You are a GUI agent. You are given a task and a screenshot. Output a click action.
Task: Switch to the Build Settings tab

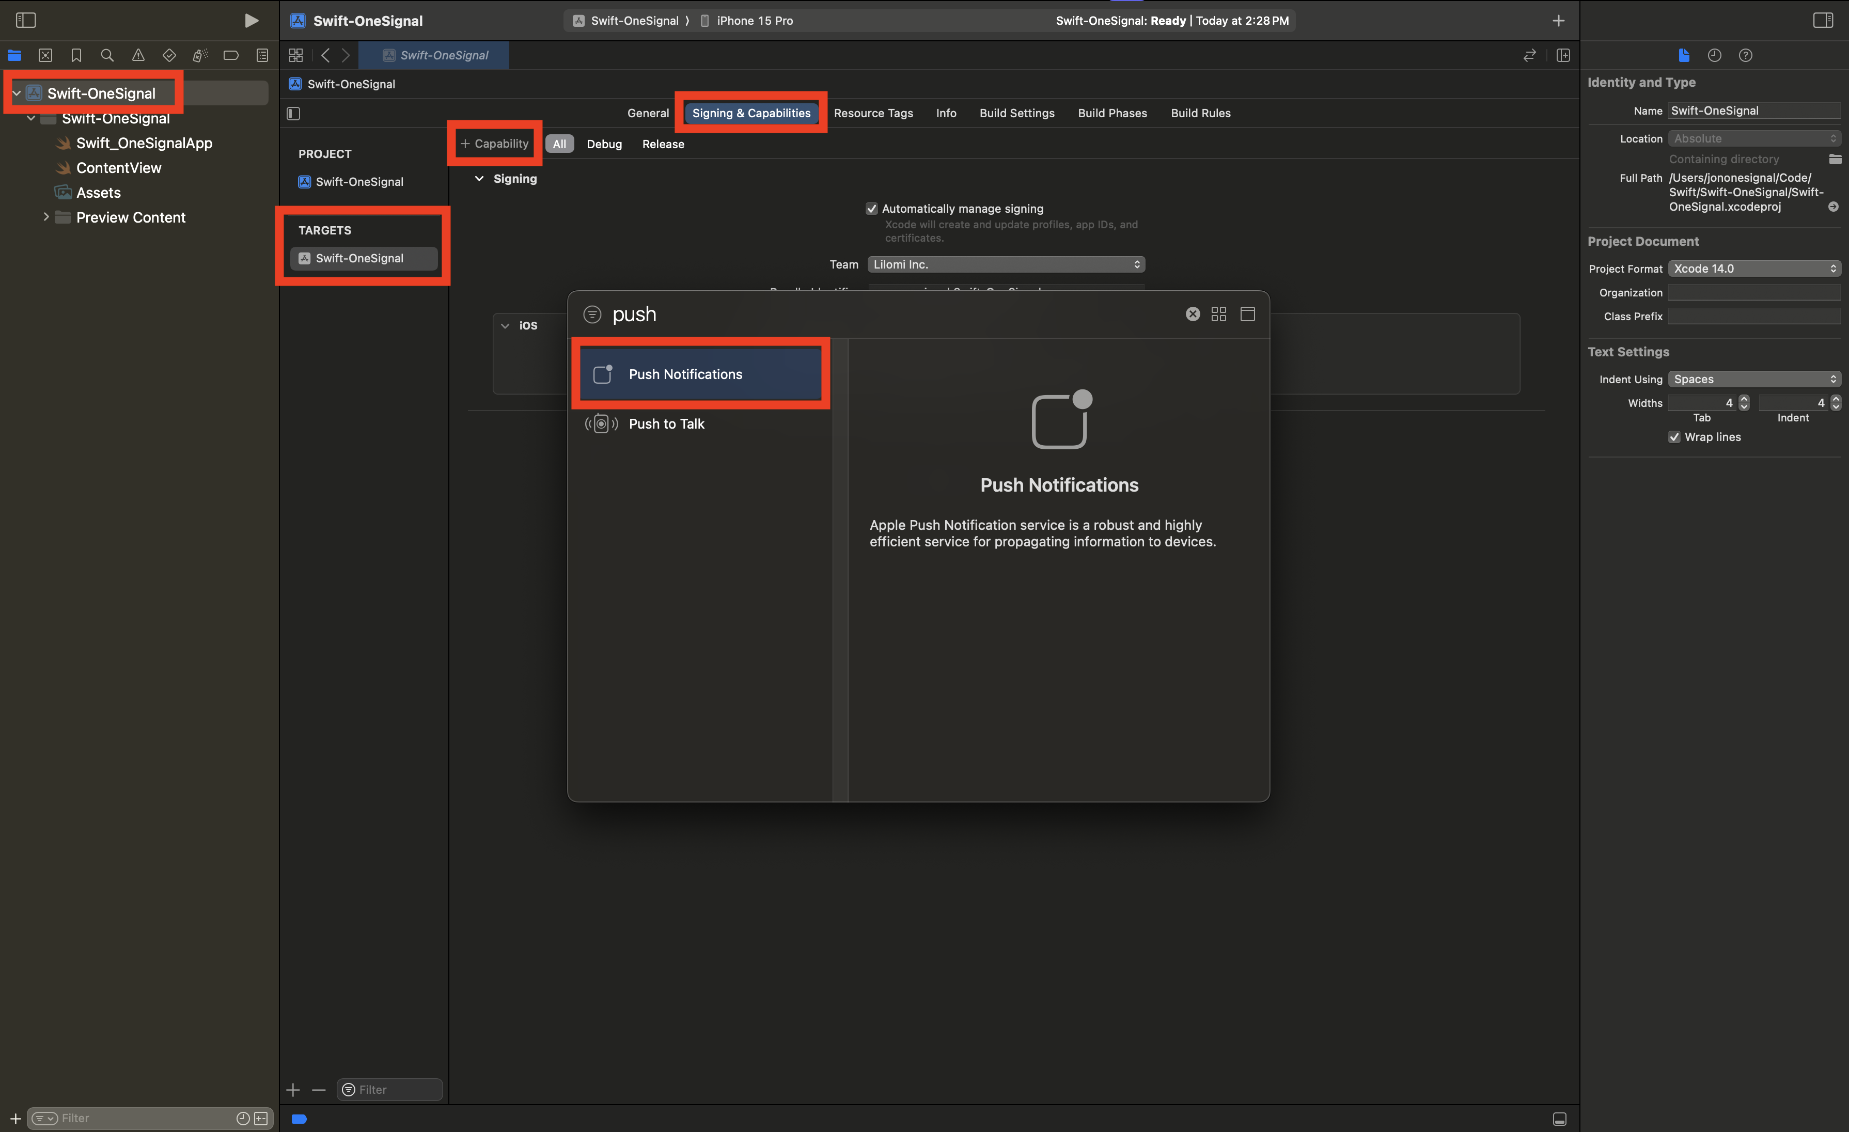pos(1016,113)
